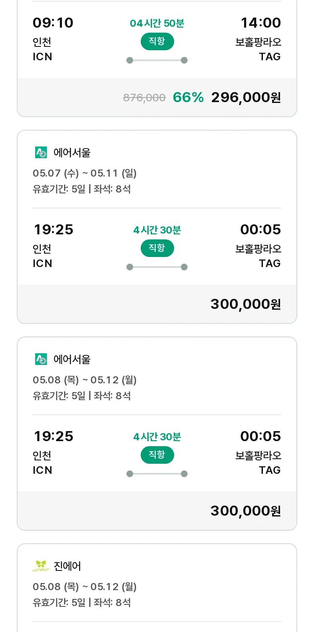The width and height of the screenshot is (314, 632).
Task: Tap the 14:00 arrival time
Action: click(260, 23)
